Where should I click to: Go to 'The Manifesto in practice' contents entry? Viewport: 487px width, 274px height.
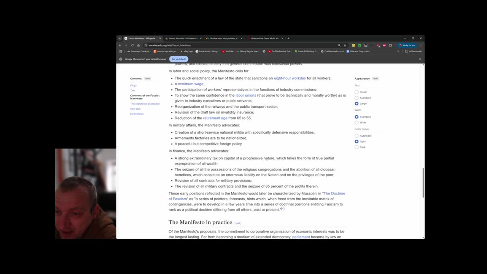tap(145, 104)
